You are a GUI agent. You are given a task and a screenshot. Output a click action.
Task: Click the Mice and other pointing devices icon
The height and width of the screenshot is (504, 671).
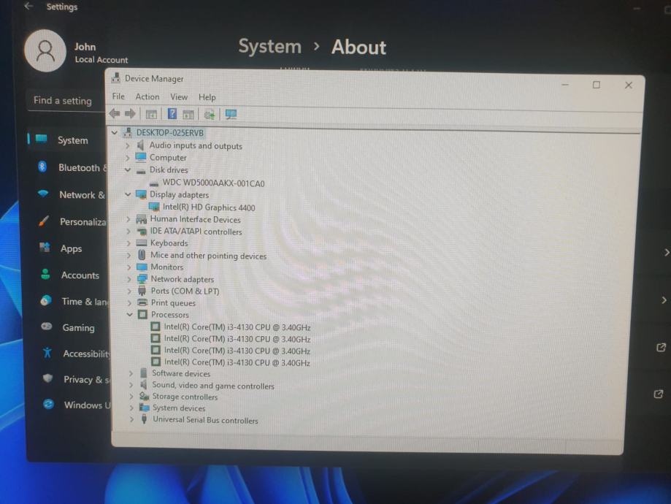point(142,255)
